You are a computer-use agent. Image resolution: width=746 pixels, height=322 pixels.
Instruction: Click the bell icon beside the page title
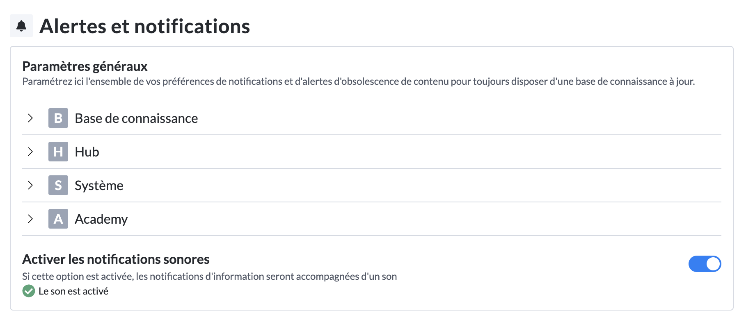pos(21,26)
